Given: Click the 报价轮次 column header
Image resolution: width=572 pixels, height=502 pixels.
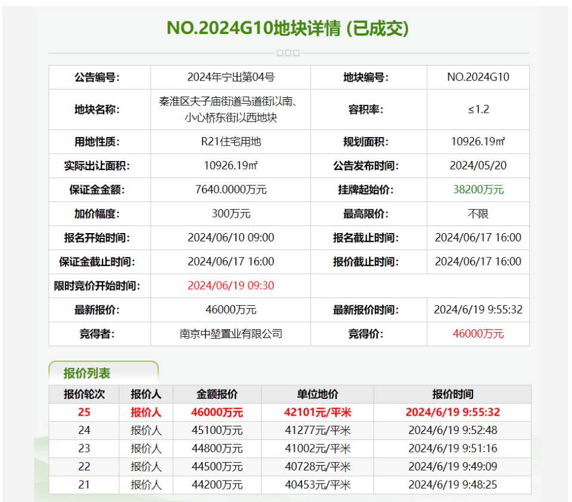Looking at the screenshot, I should pos(84,394).
